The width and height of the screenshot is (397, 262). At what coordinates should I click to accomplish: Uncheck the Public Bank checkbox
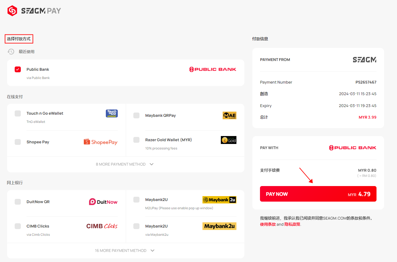pyautogui.click(x=18, y=69)
